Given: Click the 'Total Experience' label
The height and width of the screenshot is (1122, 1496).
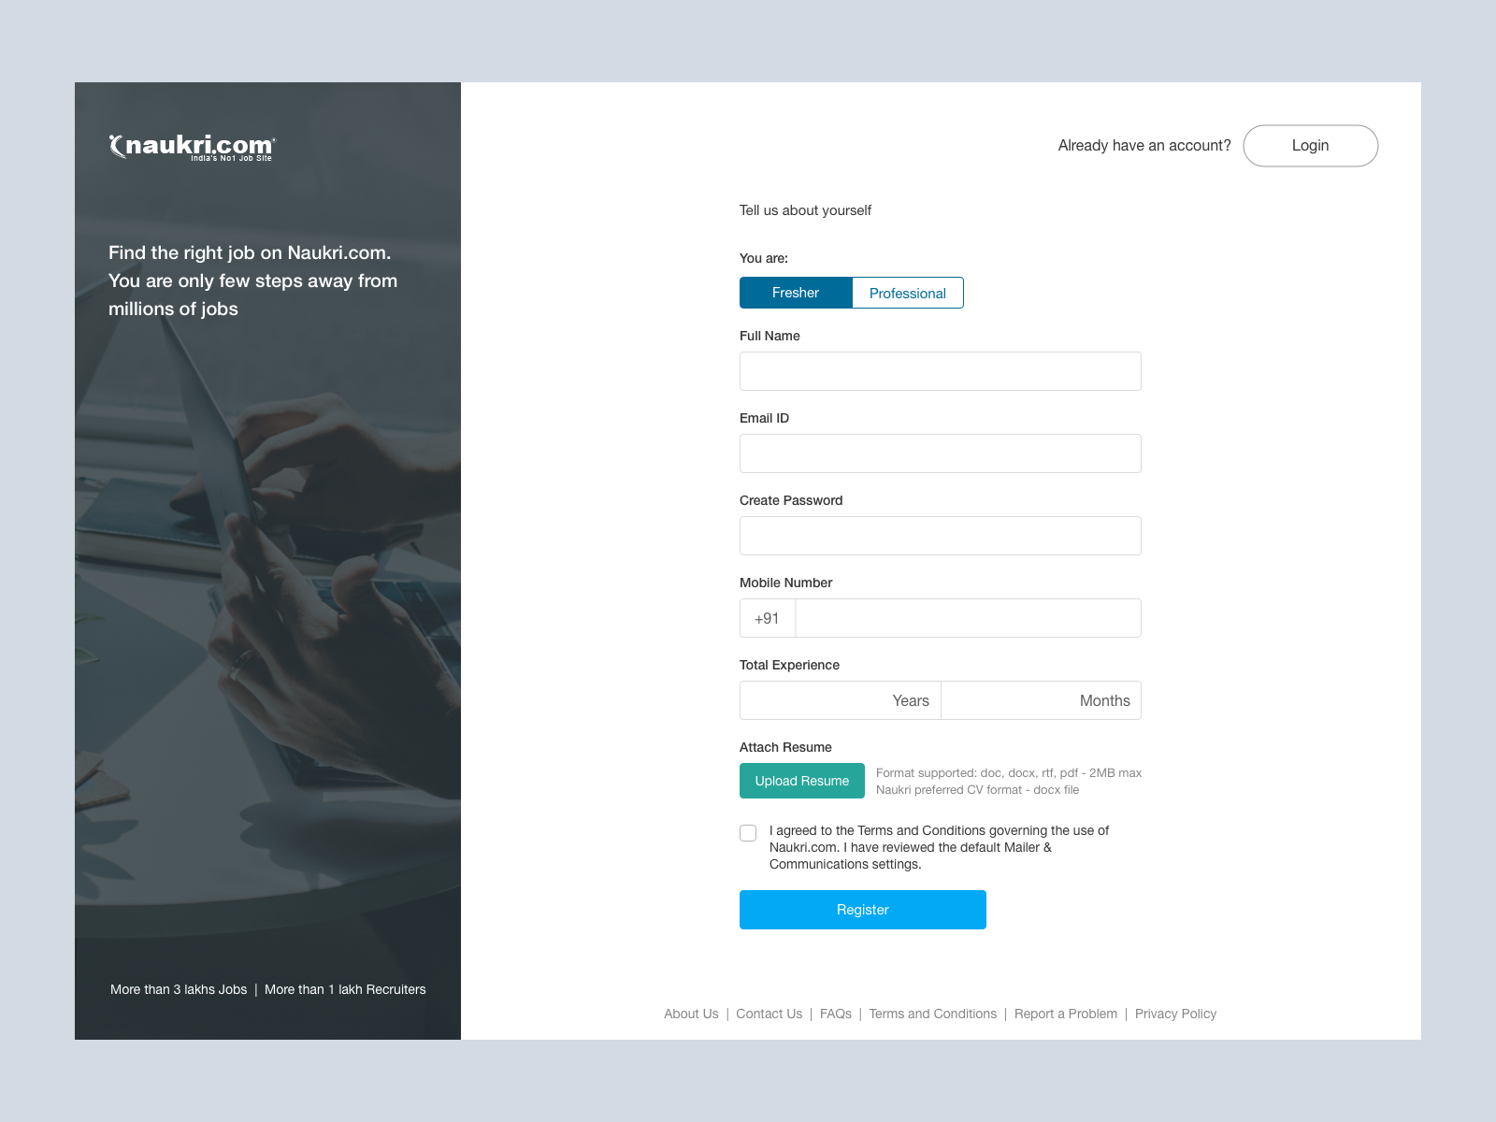Looking at the screenshot, I should coord(789,665).
